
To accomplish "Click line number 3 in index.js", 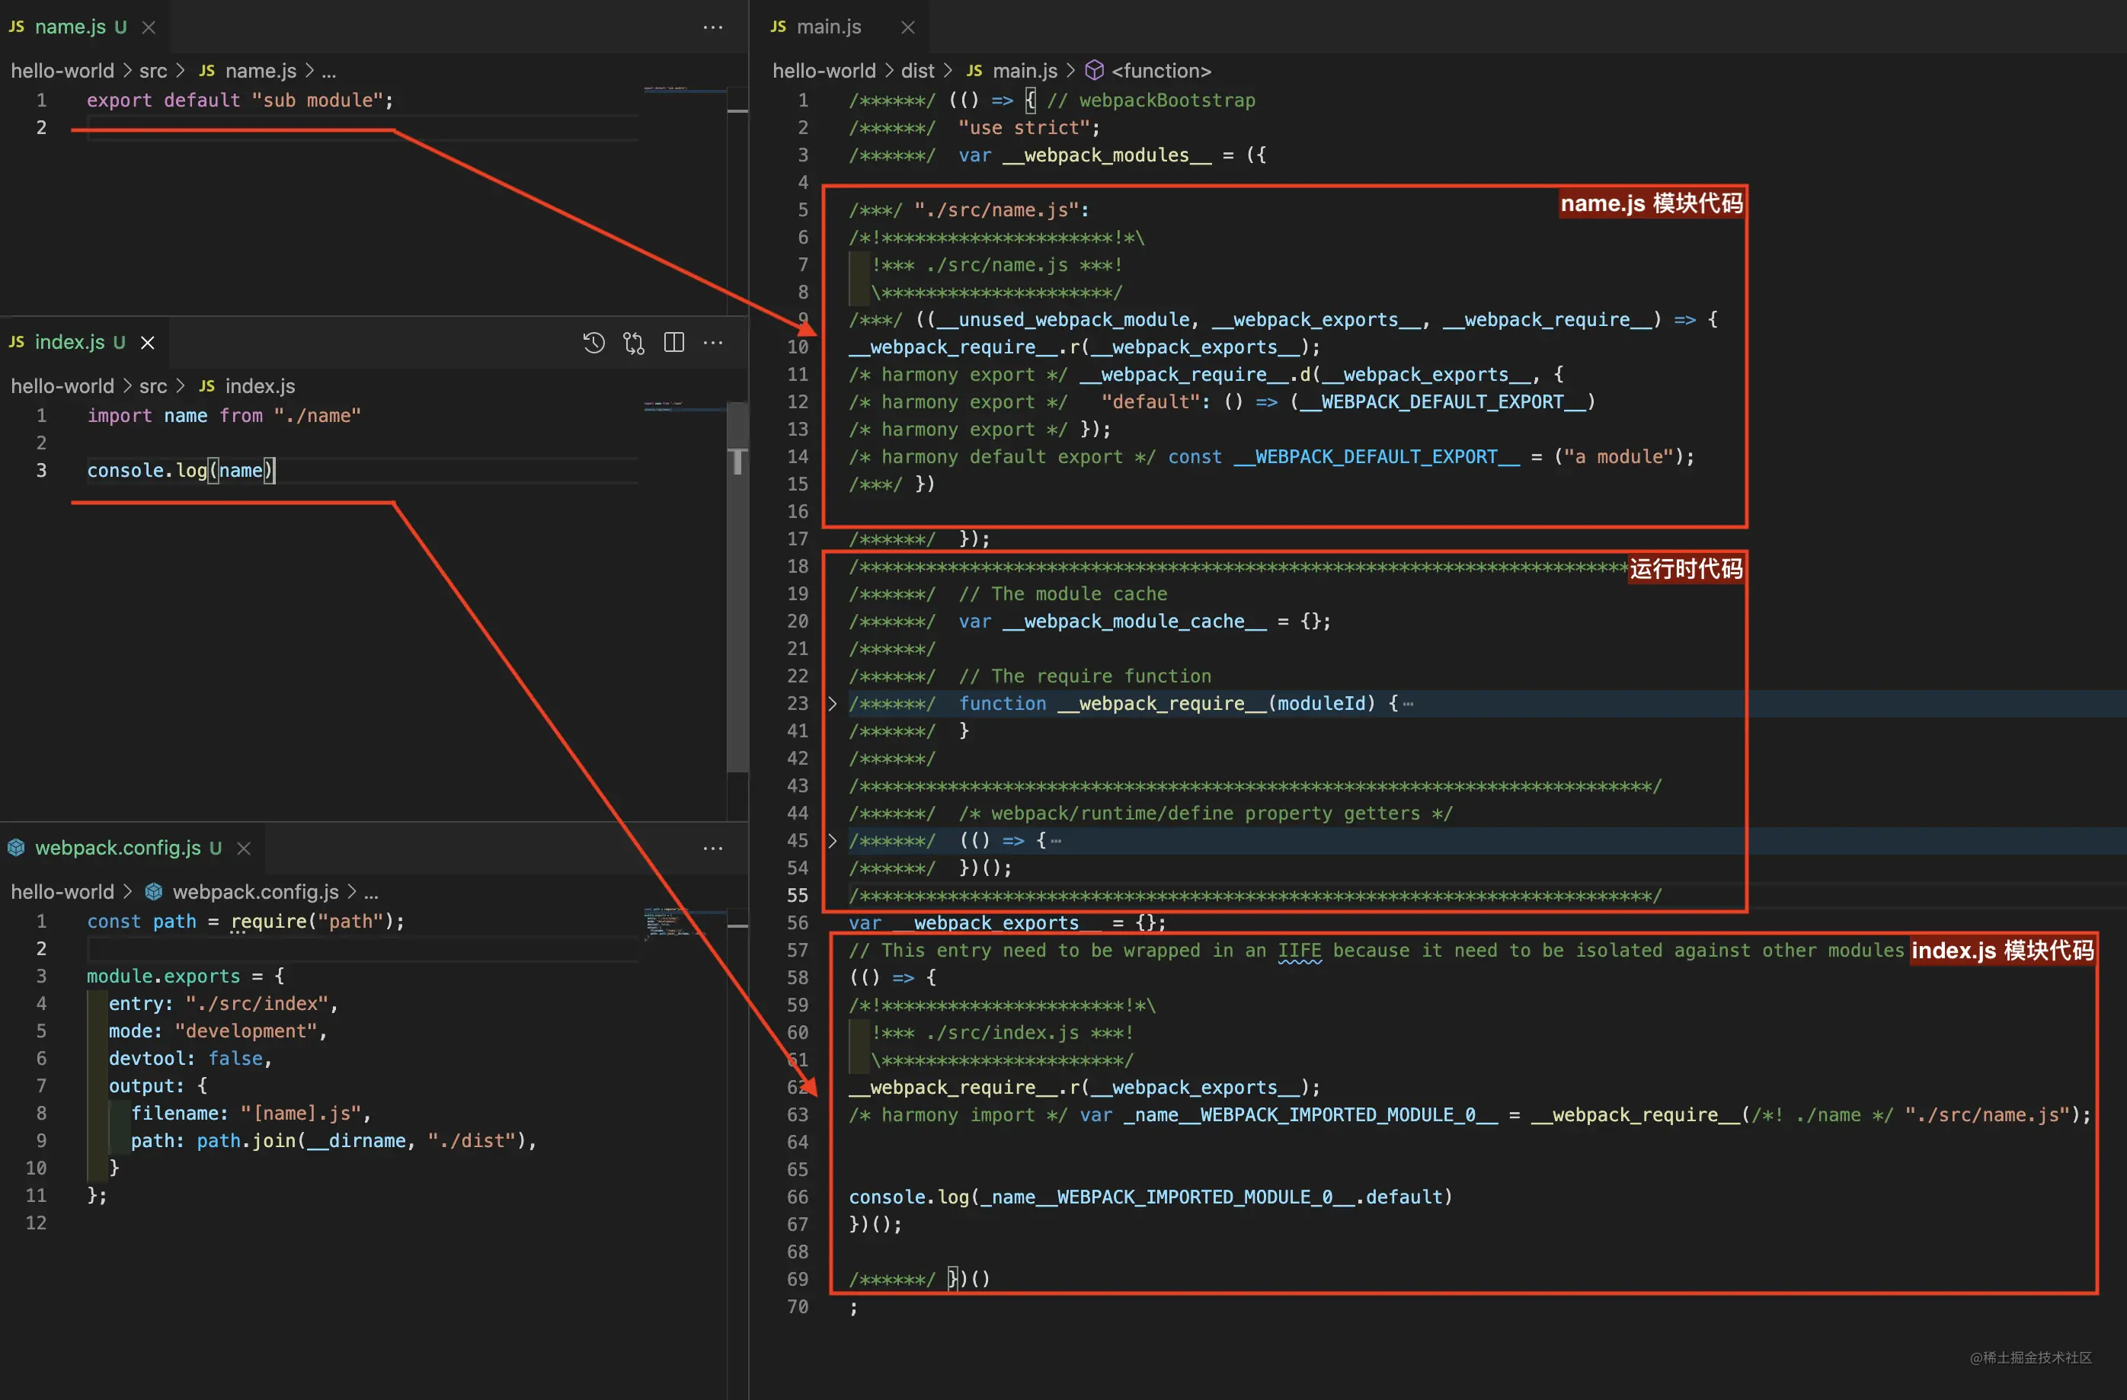I will click(41, 470).
